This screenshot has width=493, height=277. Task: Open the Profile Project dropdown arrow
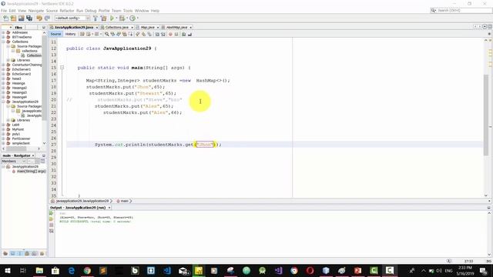coord(137,18)
